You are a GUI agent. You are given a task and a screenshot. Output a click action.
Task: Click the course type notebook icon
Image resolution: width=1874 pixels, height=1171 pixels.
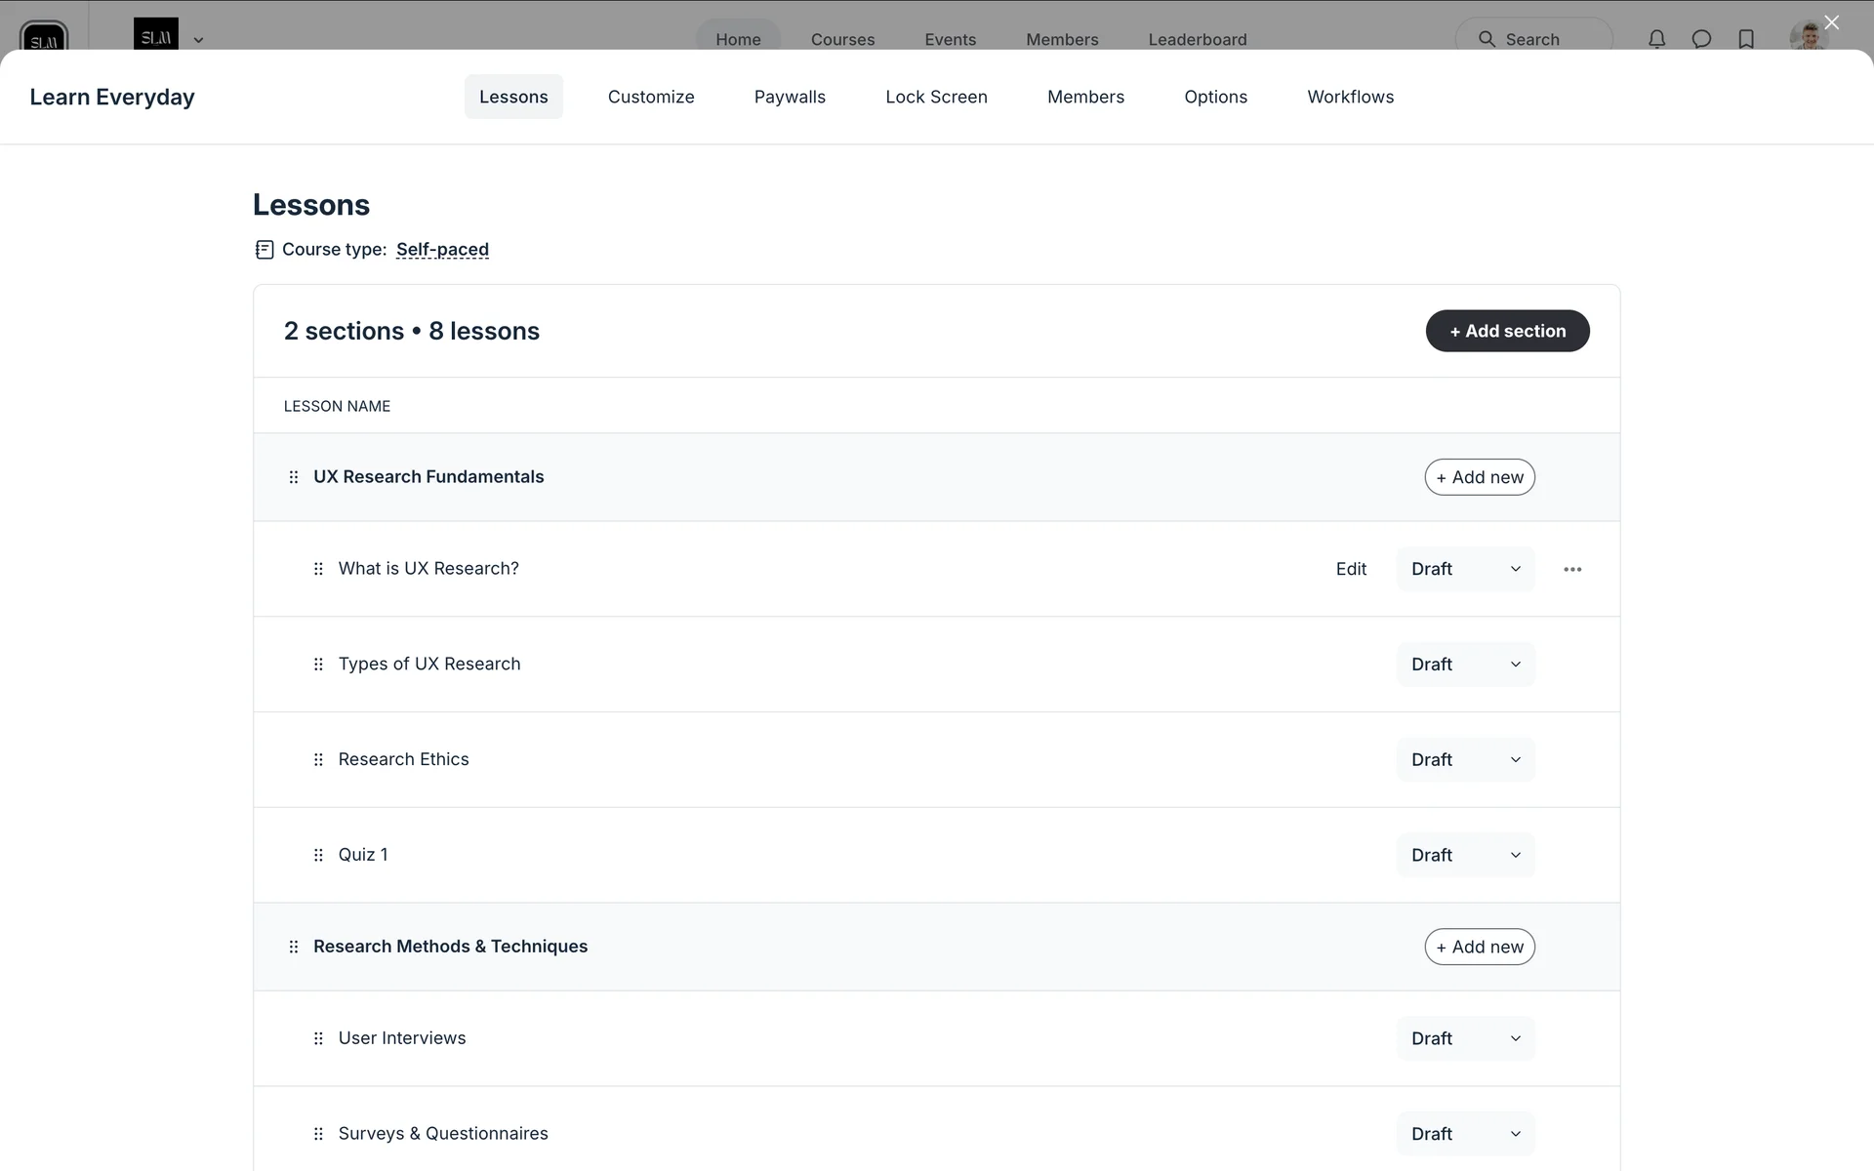[265, 250]
